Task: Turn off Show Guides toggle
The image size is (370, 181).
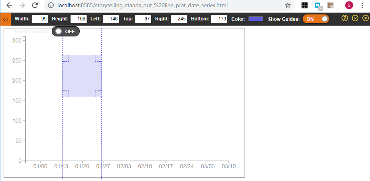Action: pos(316,19)
